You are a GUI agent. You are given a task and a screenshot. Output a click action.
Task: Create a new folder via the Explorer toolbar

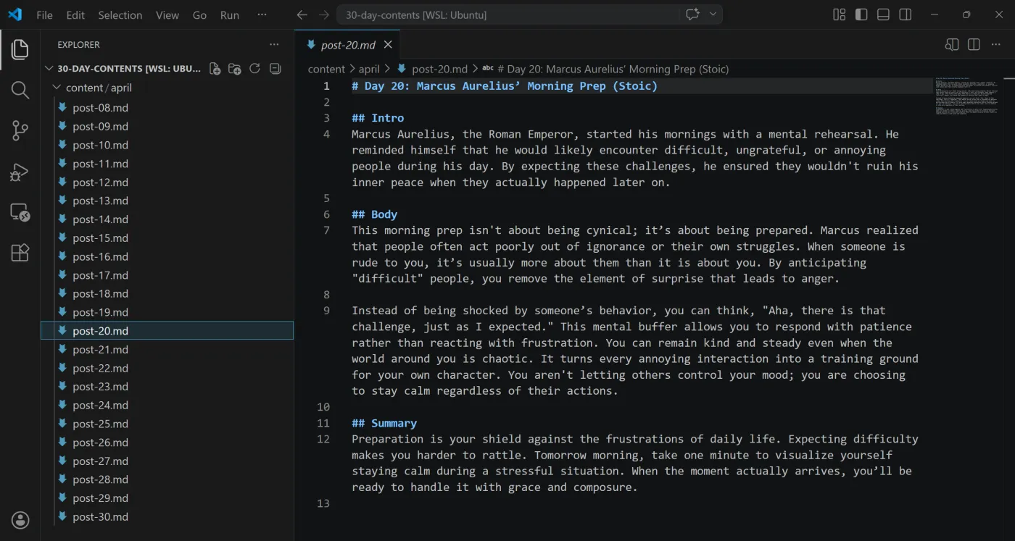(x=234, y=68)
